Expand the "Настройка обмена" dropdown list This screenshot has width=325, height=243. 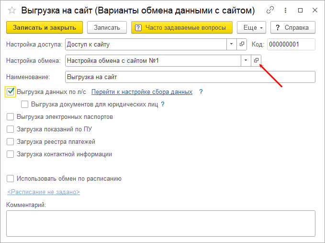pyautogui.click(x=246, y=60)
